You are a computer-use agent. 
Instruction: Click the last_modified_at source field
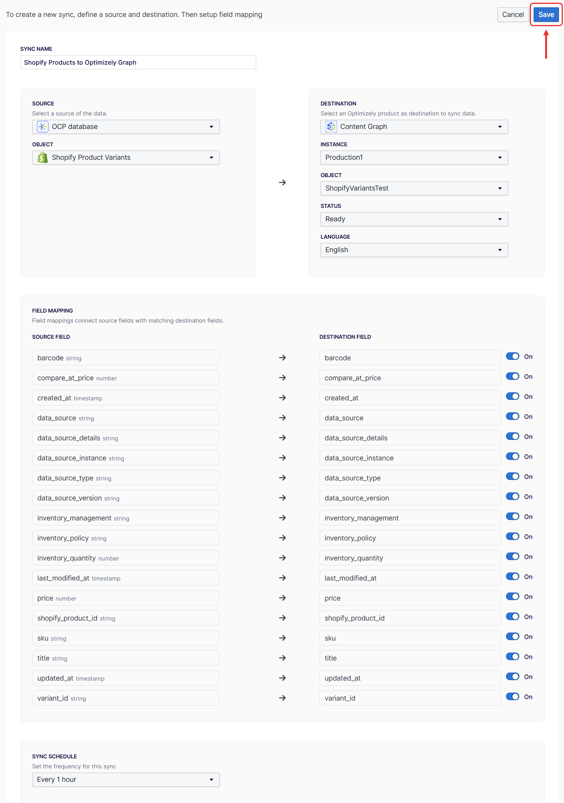pyautogui.click(x=126, y=578)
